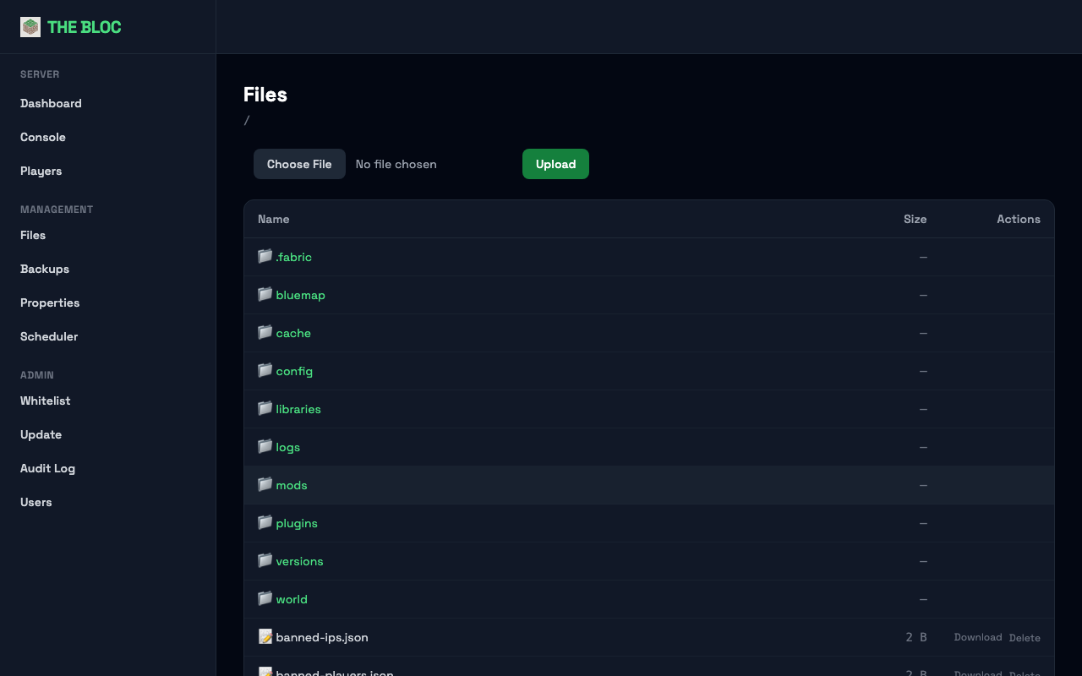Open the logs folder link
1082x676 pixels.
point(287,447)
